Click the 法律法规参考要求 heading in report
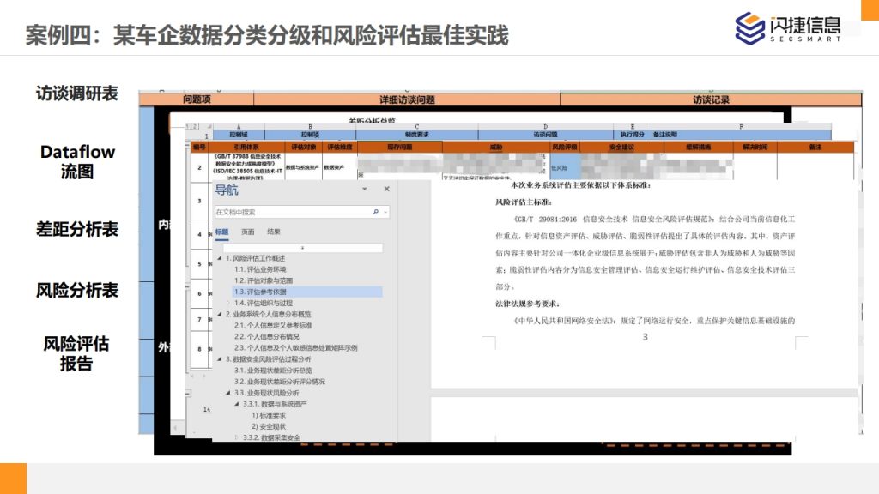Screen dimensions: 879x494 click(527, 304)
